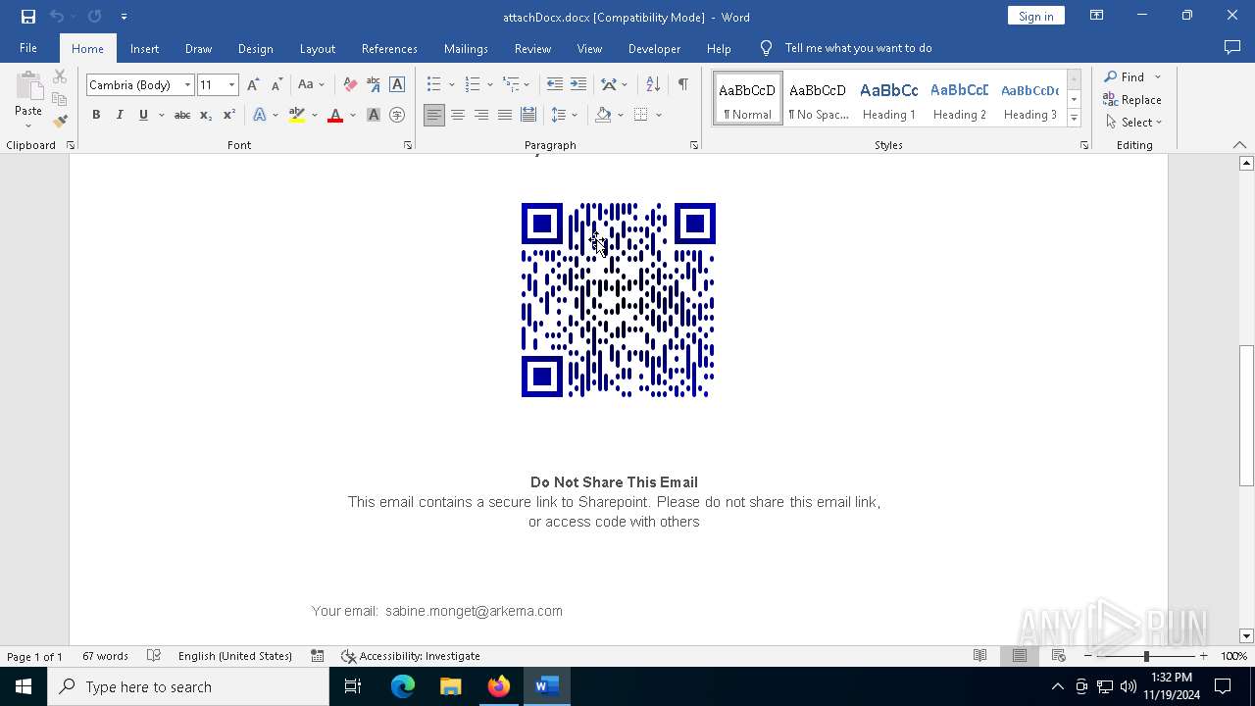Click the Save icon in the title bar
Image resolution: width=1255 pixels, height=706 pixels.
(28, 17)
